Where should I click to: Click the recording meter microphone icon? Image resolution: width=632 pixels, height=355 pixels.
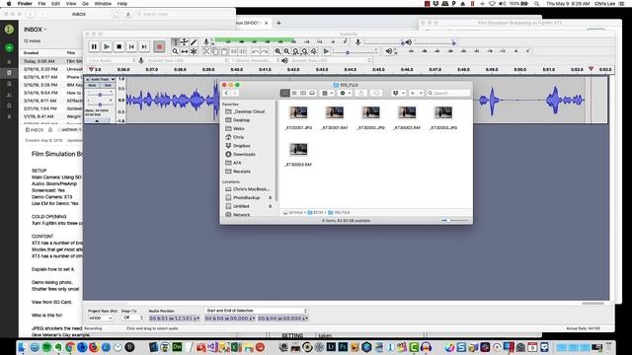click(x=206, y=41)
